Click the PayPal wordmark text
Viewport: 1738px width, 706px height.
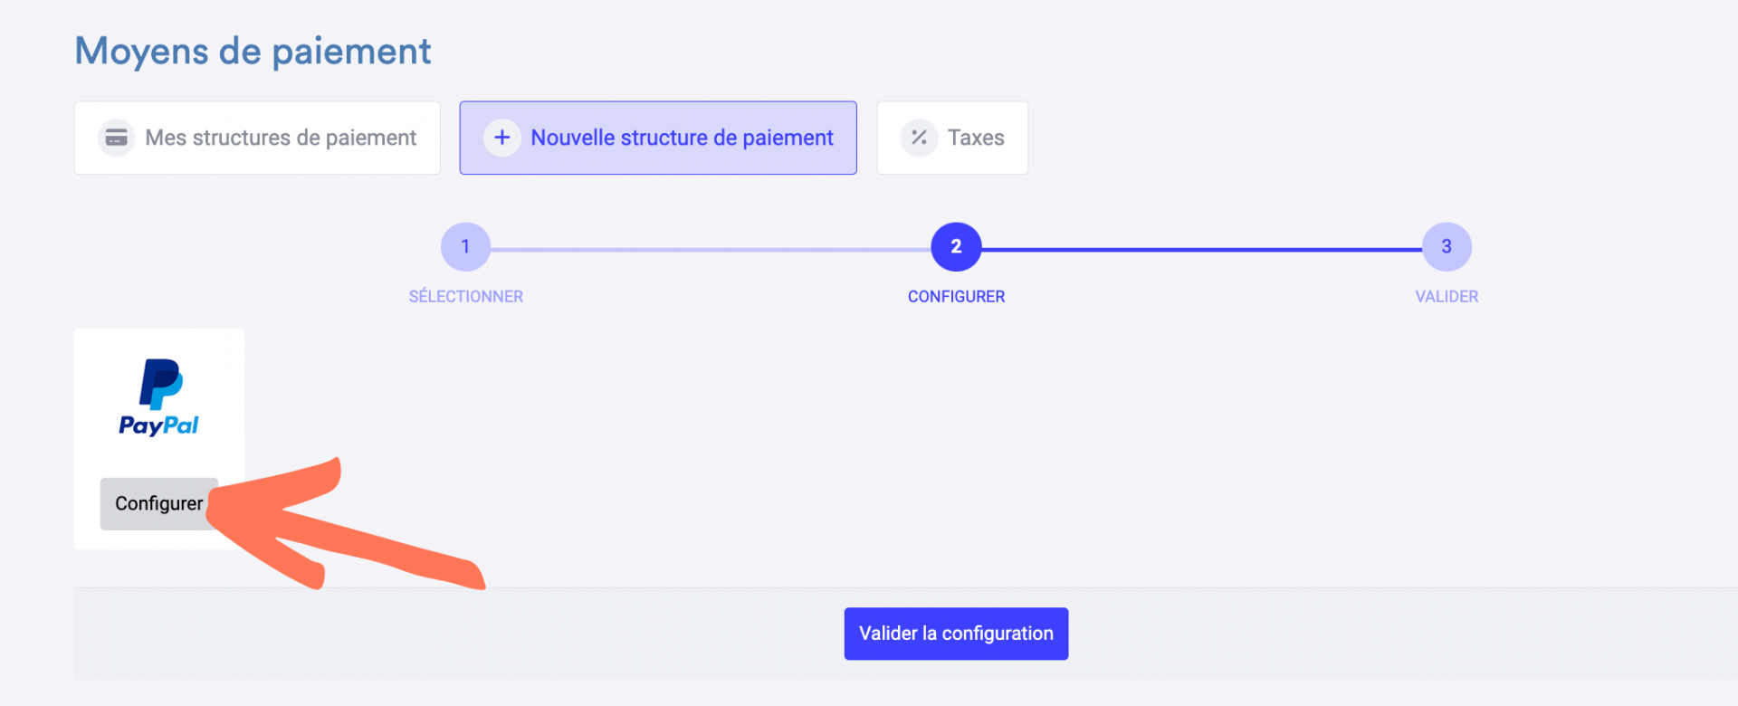pos(158,425)
